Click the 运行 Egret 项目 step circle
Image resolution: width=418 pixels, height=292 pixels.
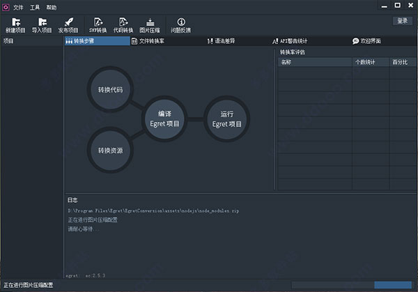click(x=227, y=119)
